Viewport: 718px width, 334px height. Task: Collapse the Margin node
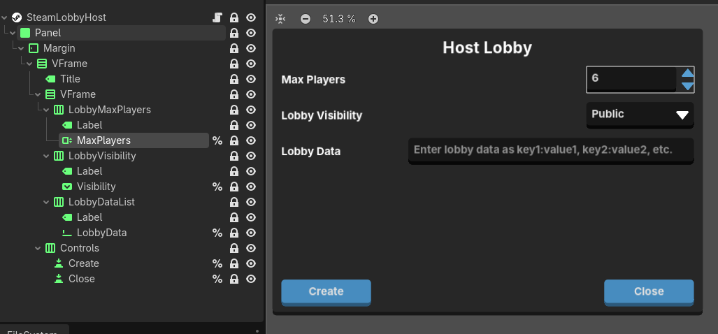[x=21, y=48]
